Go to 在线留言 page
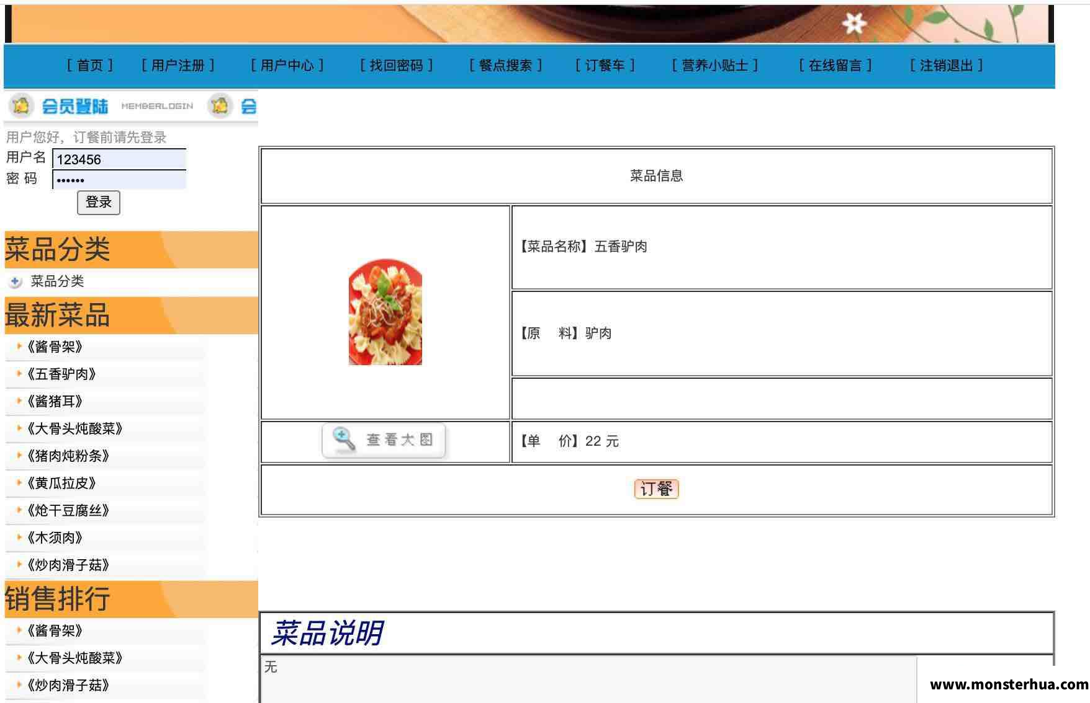This screenshot has width=1090, height=703. (x=836, y=65)
